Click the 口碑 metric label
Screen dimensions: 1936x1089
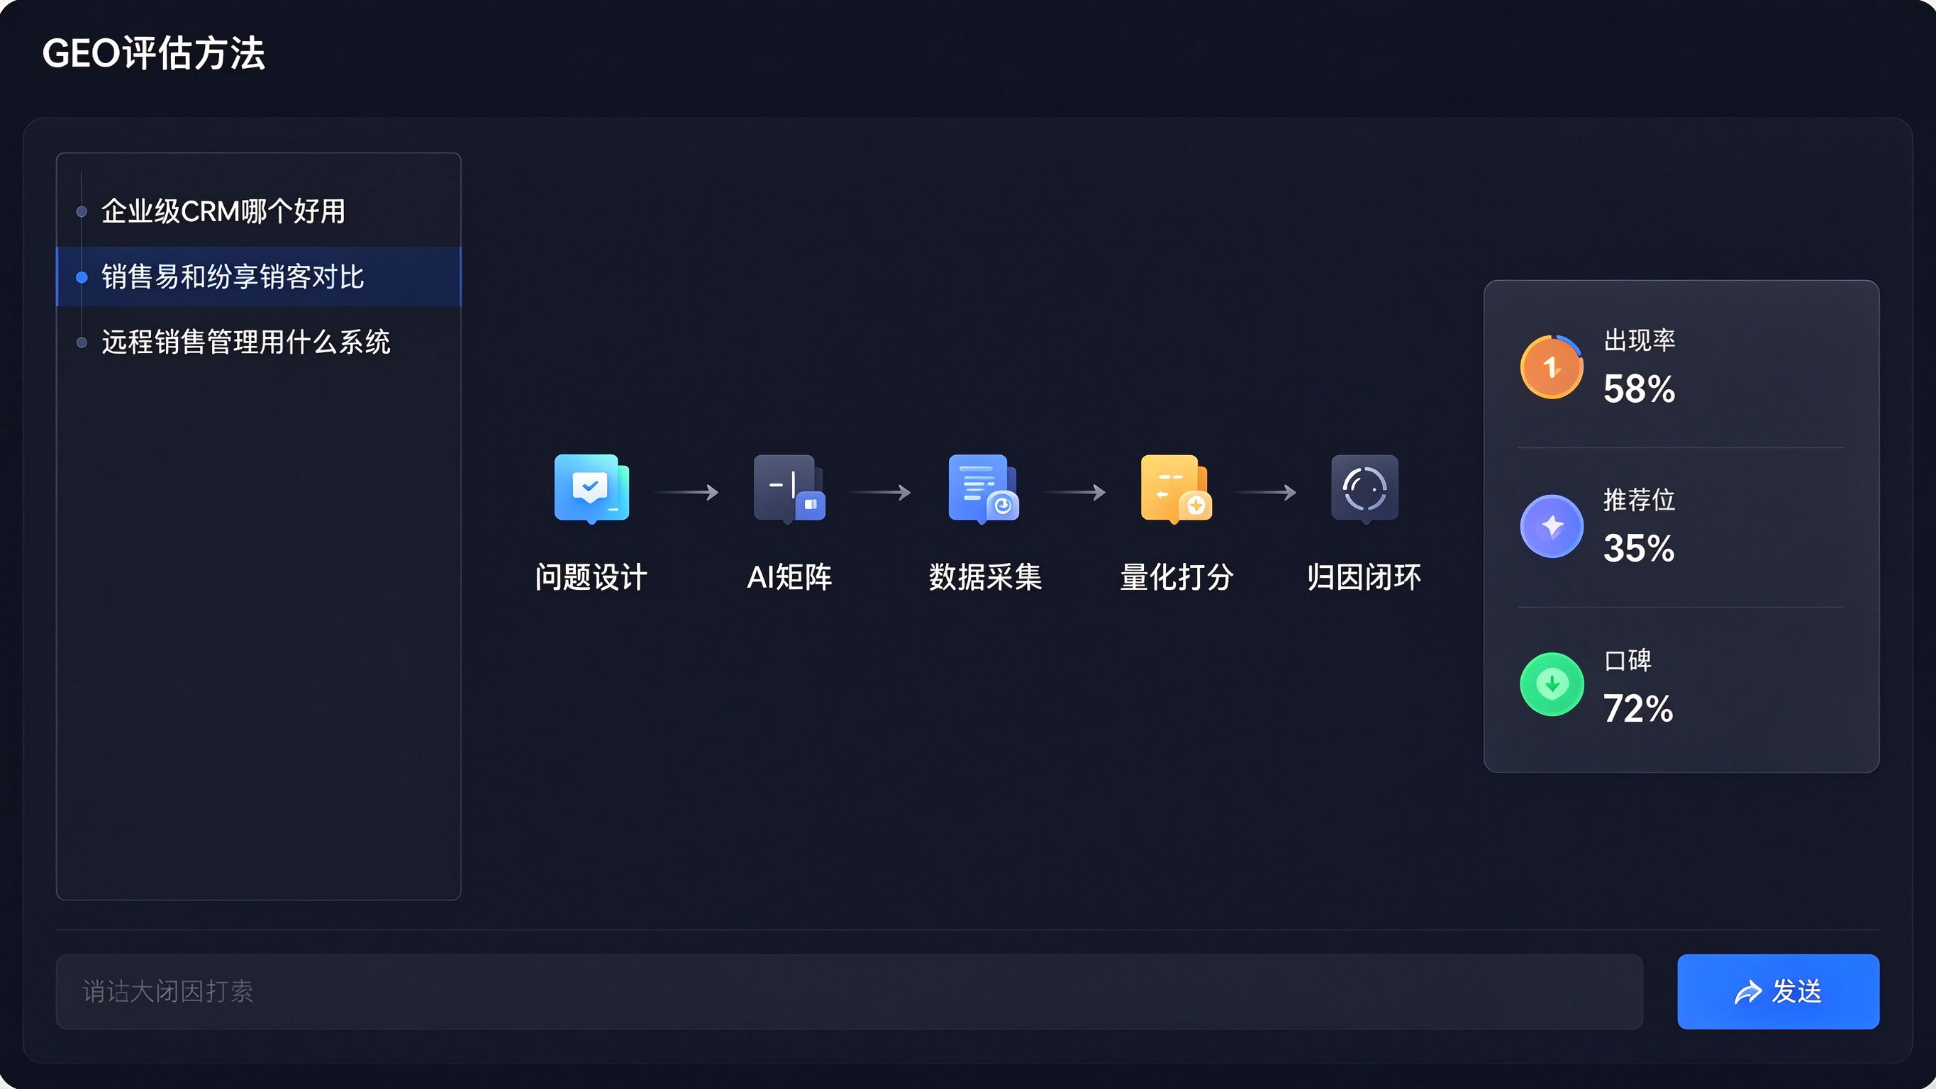pos(1627,661)
